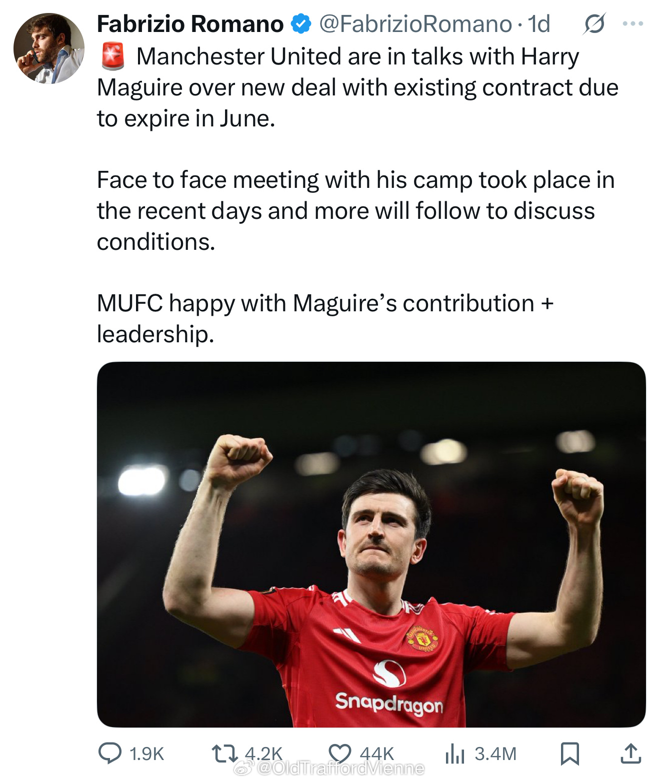
Task: Click the 1d timestamp
Action: [x=539, y=24]
